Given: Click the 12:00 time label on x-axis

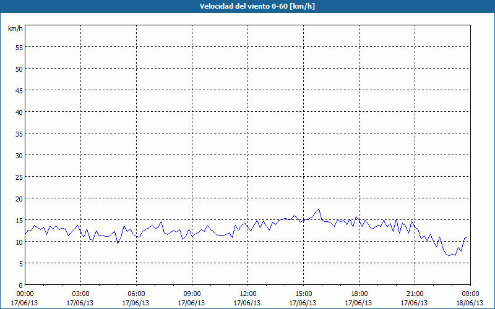Looking at the screenshot, I should click(248, 294).
